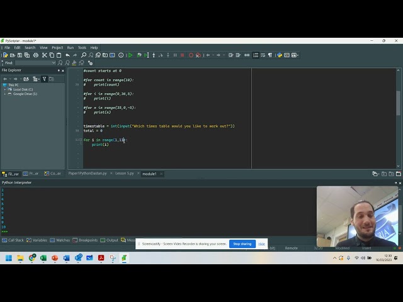403x302 pixels.
Task: Click the Syntax check info icon
Action: click(x=121, y=55)
